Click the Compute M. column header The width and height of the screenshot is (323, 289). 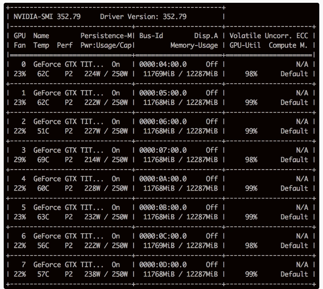click(x=288, y=46)
